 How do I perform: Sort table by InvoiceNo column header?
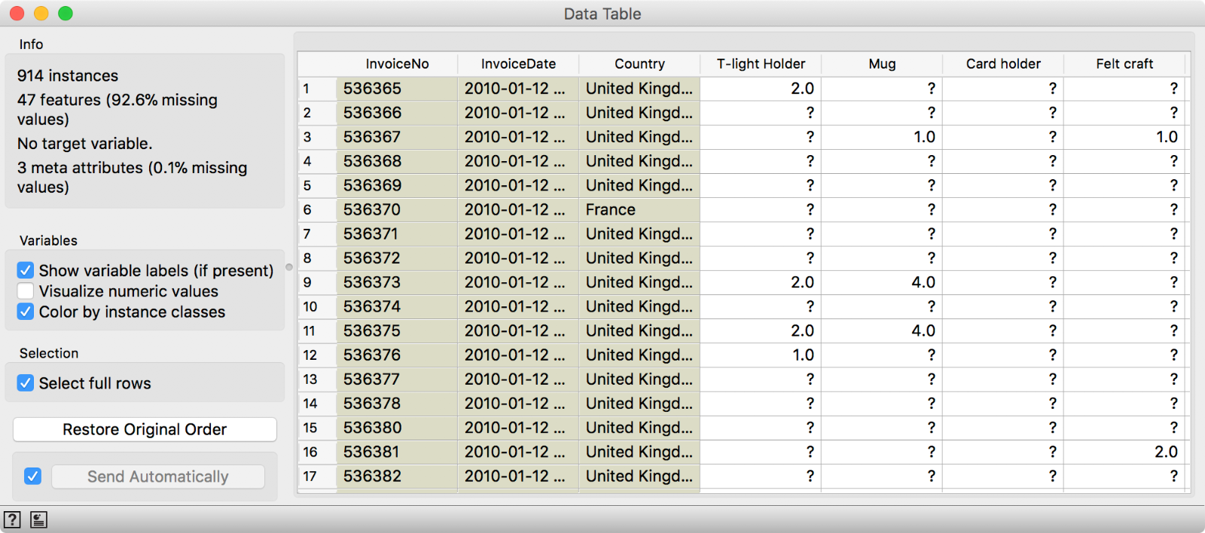pos(397,64)
